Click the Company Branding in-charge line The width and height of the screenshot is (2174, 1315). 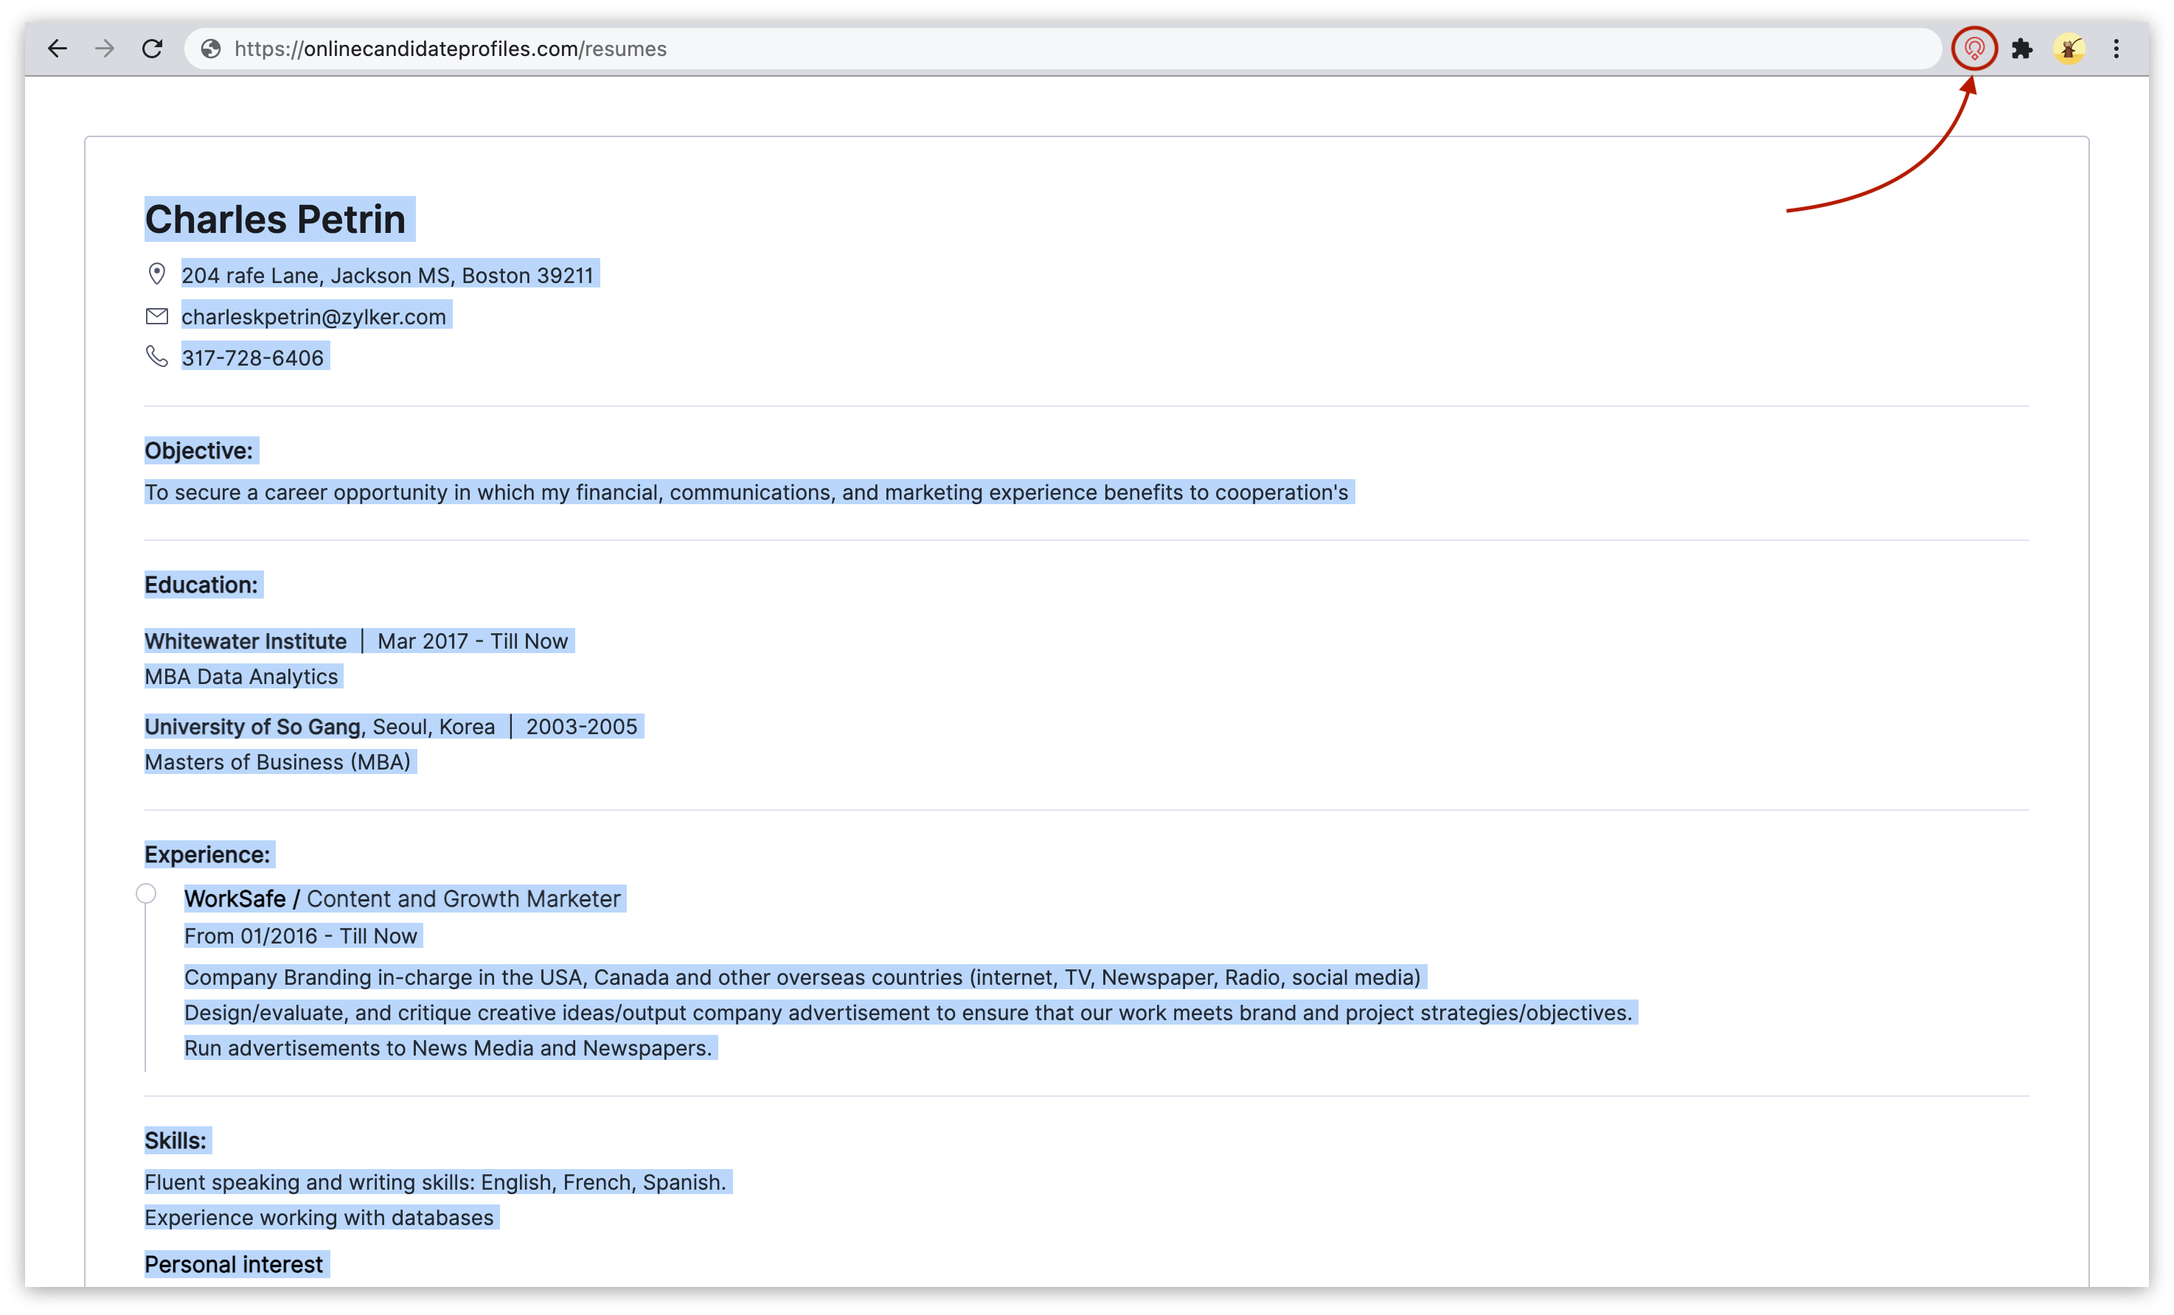pos(803,977)
